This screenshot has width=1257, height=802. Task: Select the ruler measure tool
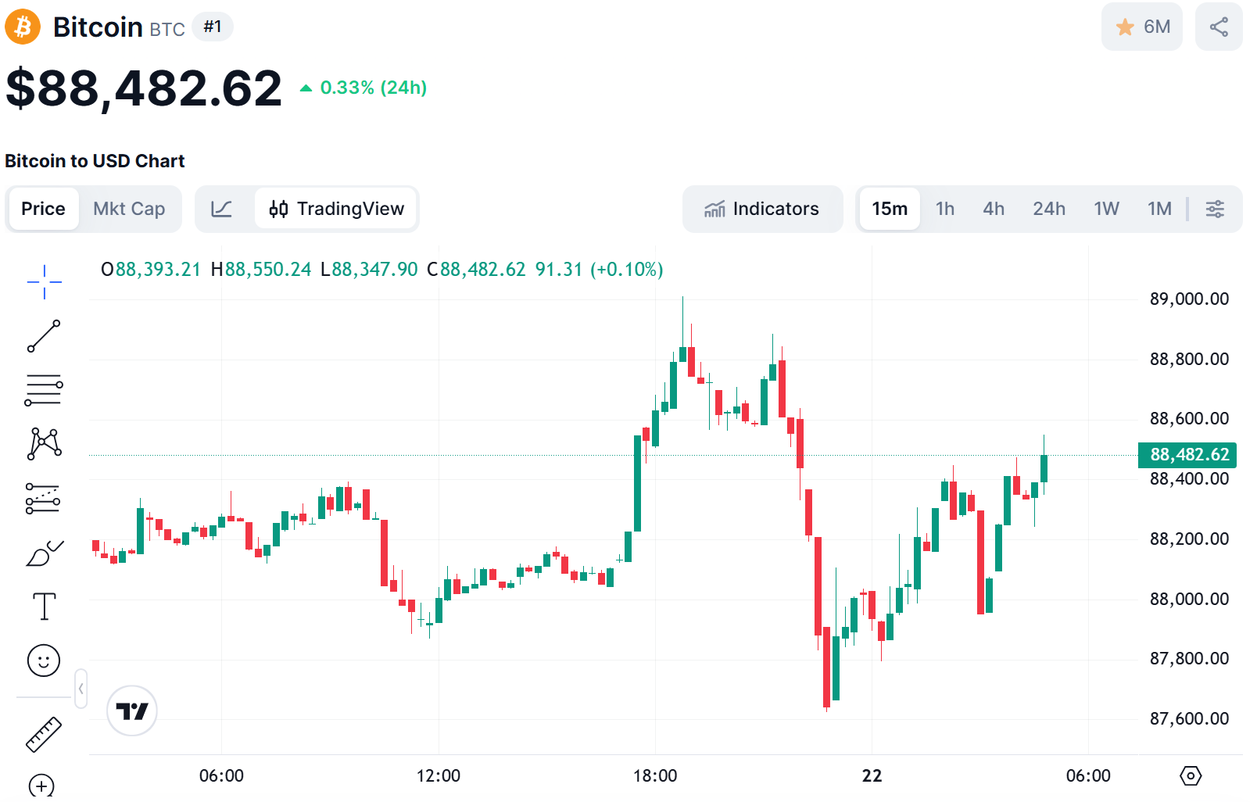coord(44,735)
